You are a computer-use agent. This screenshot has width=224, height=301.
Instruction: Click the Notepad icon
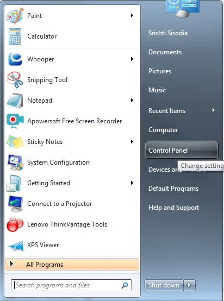tap(15, 101)
